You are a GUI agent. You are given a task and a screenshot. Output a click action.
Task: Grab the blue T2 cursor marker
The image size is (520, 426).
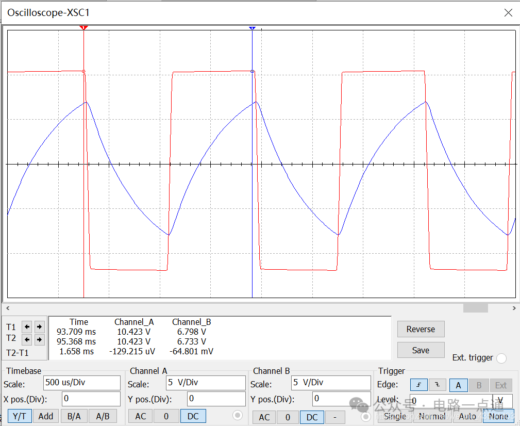coord(253,28)
